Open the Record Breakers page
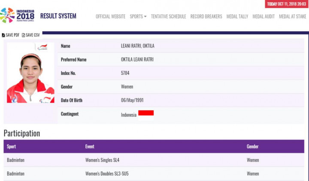 point(206,17)
